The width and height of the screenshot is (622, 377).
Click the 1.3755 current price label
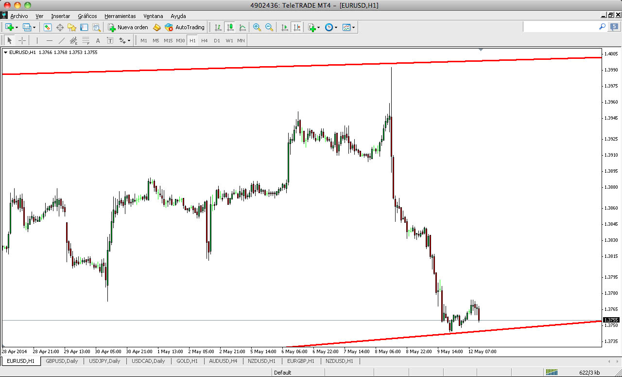[611, 320]
